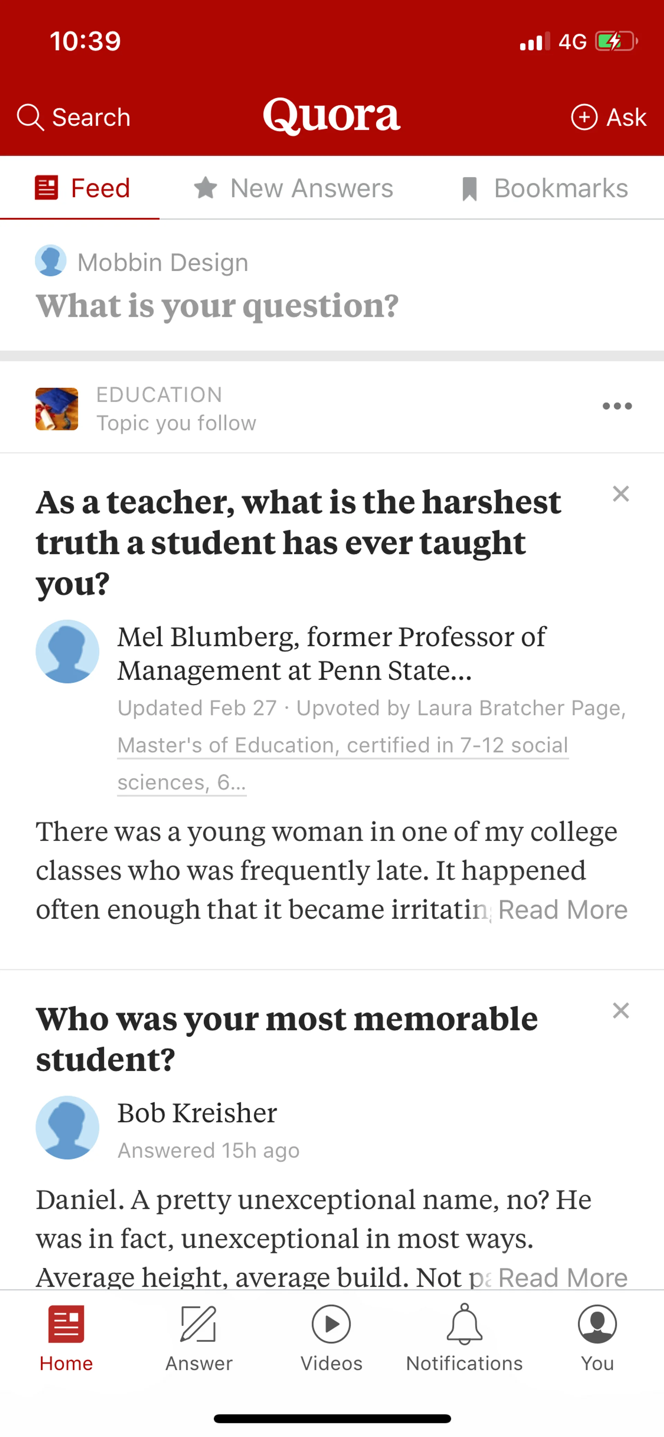664x1437 pixels.
Task: Switch to the New Answers tab
Action: tap(294, 188)
